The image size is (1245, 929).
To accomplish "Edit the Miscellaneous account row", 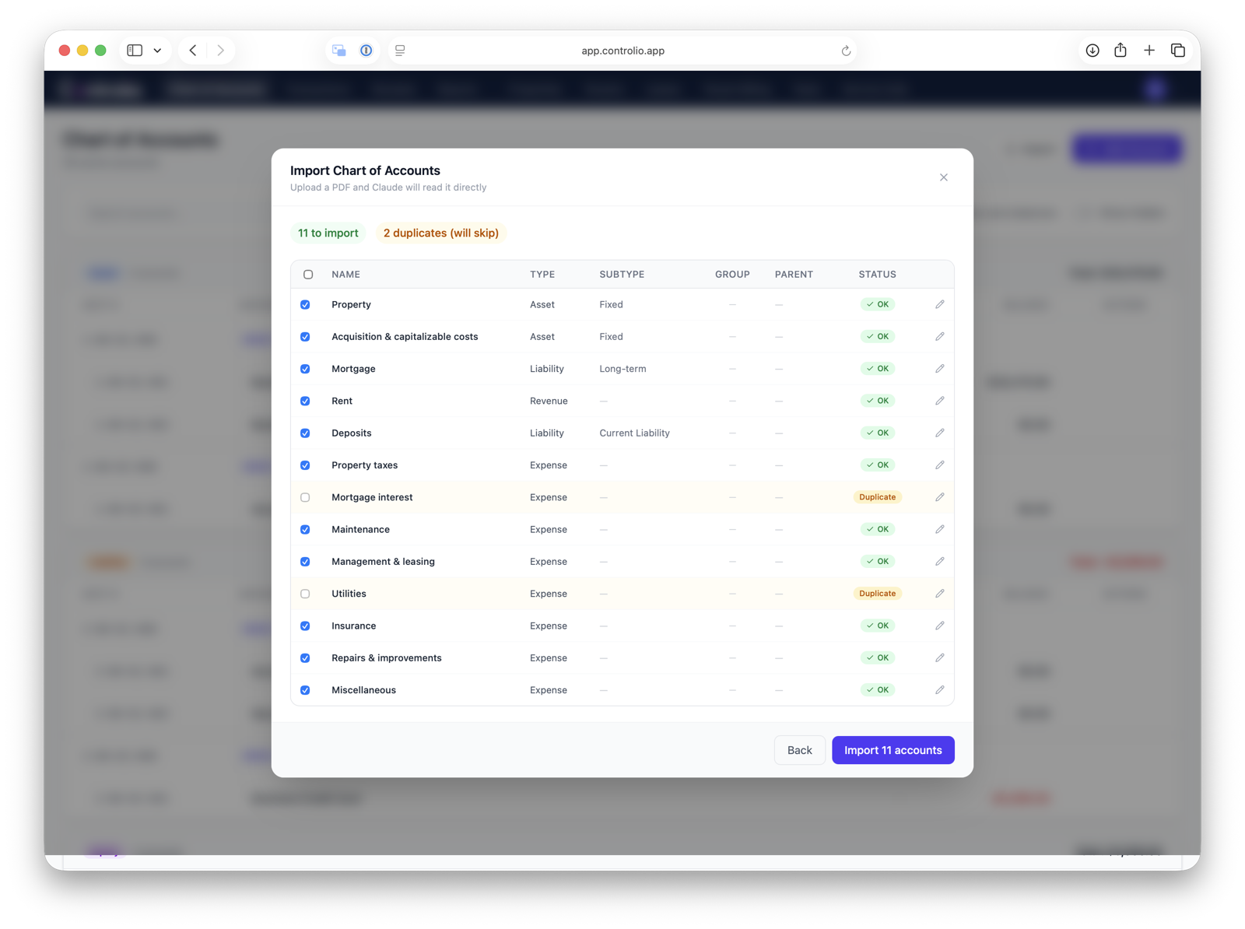I will pos(939,690).
